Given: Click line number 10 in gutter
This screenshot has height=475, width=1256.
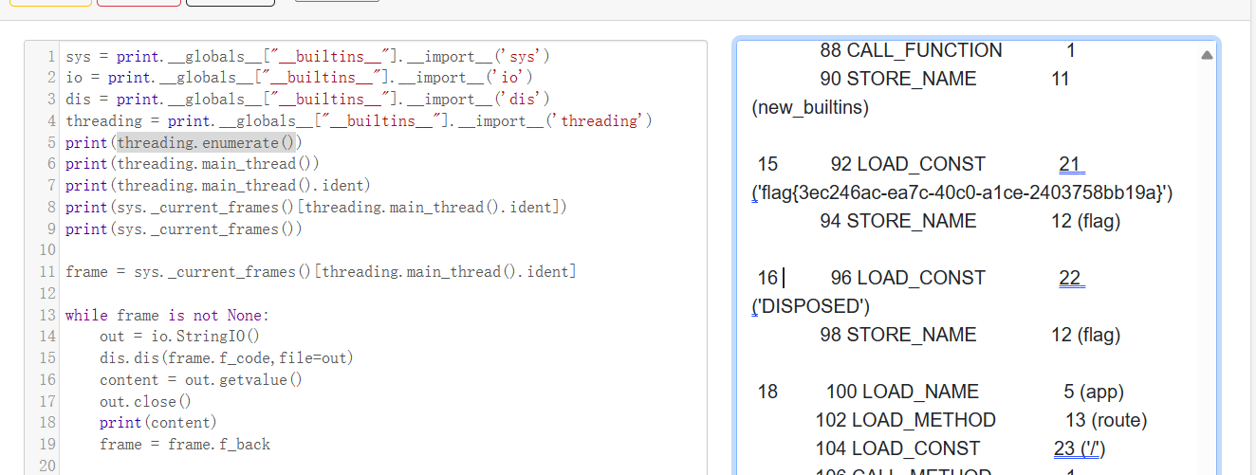Looking at the screenshot, I should [47, 250].
